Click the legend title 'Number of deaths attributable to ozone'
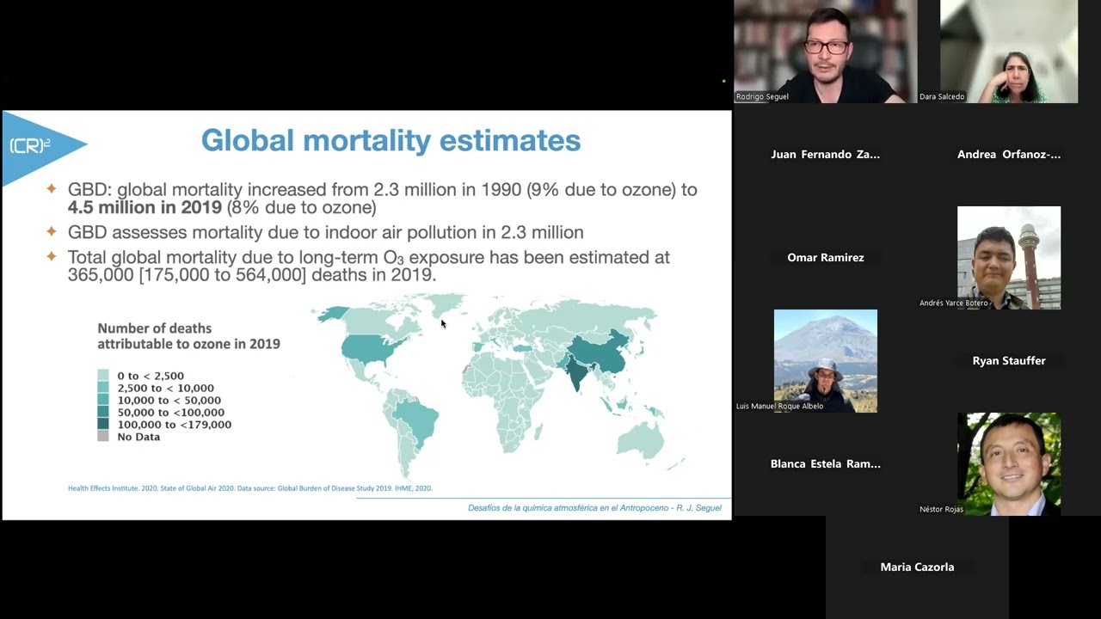The height and width of the screenshot is (619, 1101). (188, 336)
